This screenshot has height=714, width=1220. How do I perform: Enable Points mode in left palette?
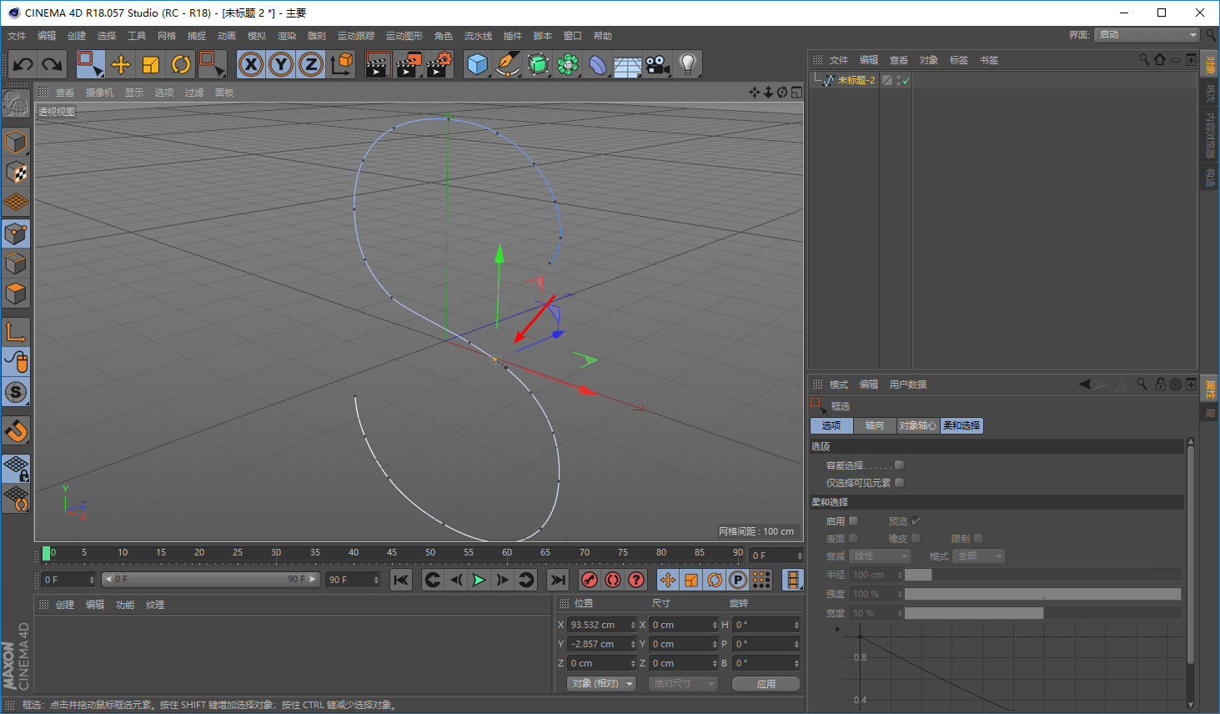coord(16,234)
